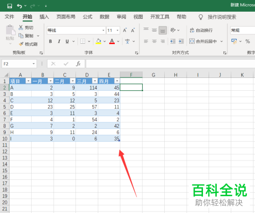255x213 pixels.
Task: Apply red font color A
Action: (112, 41)
